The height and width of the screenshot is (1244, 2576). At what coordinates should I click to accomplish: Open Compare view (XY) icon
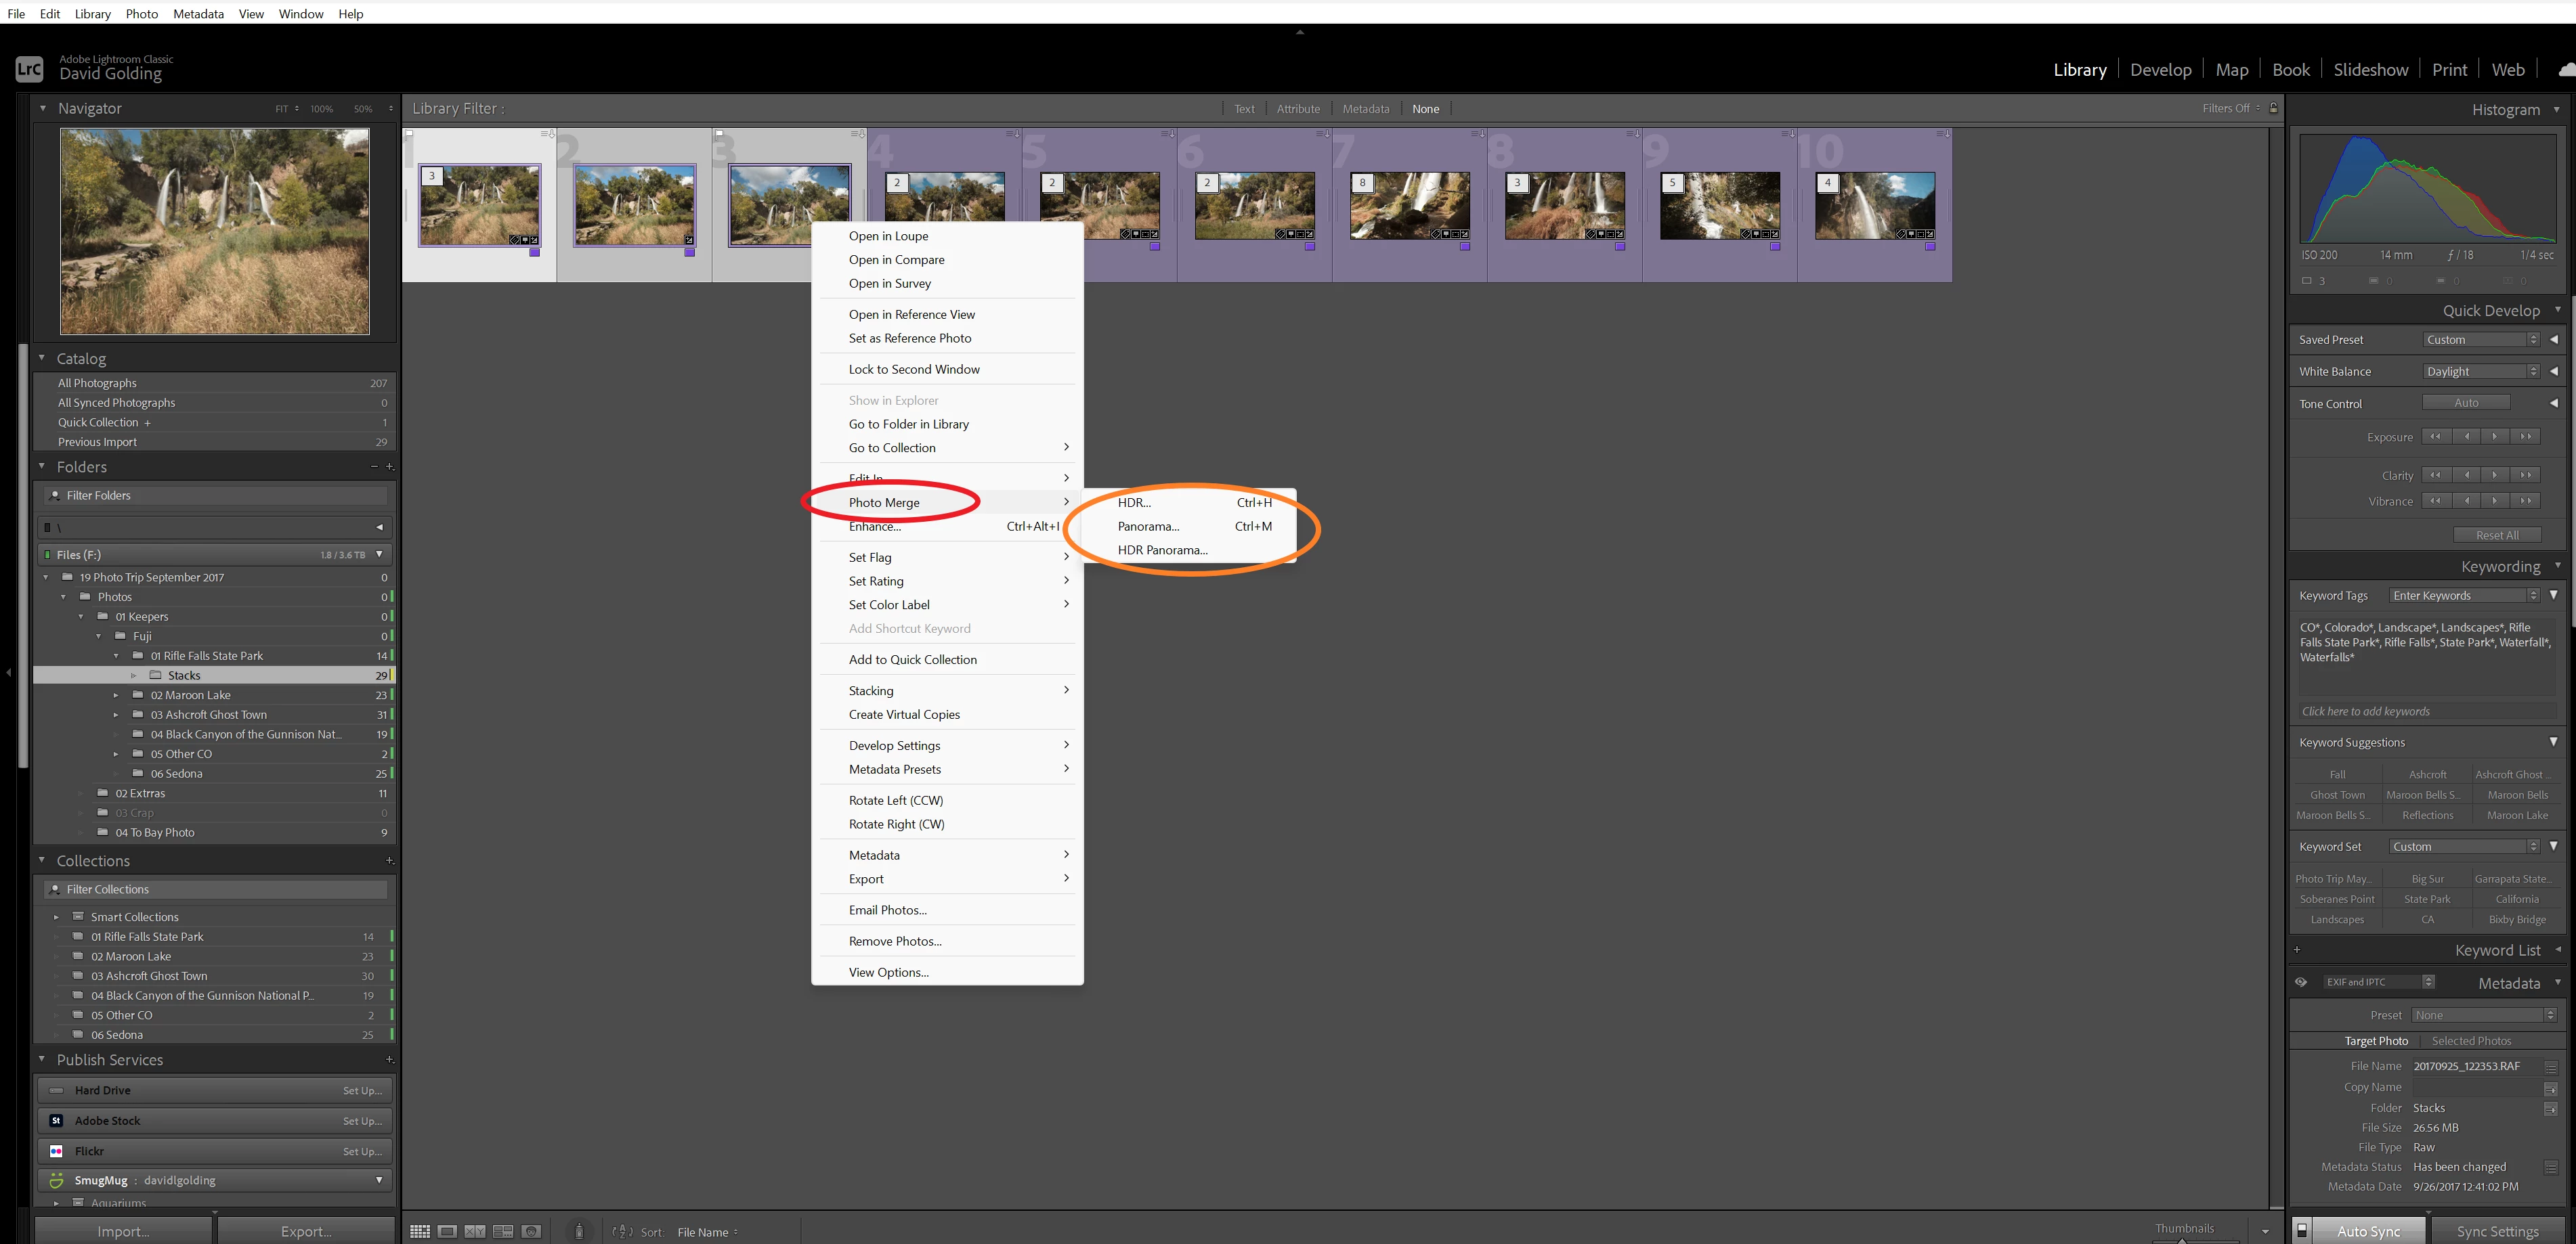point(475,1231)
